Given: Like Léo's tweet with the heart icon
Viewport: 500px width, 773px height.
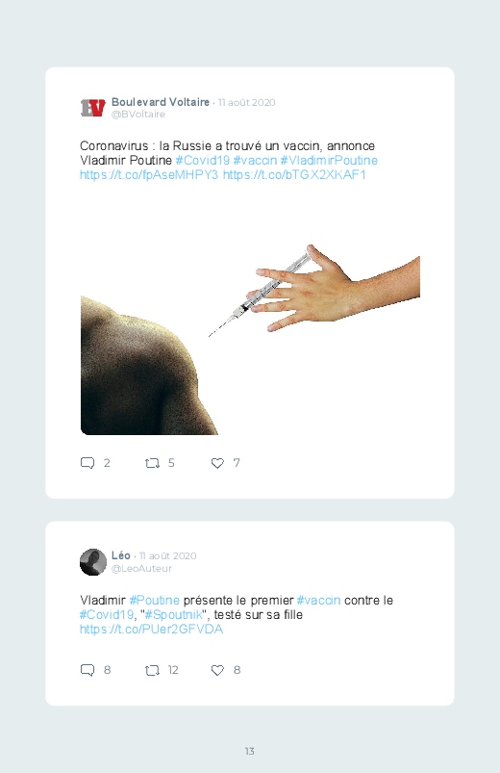Looking at the screenshot, I should pyautogui.click(x=217, y=670).
